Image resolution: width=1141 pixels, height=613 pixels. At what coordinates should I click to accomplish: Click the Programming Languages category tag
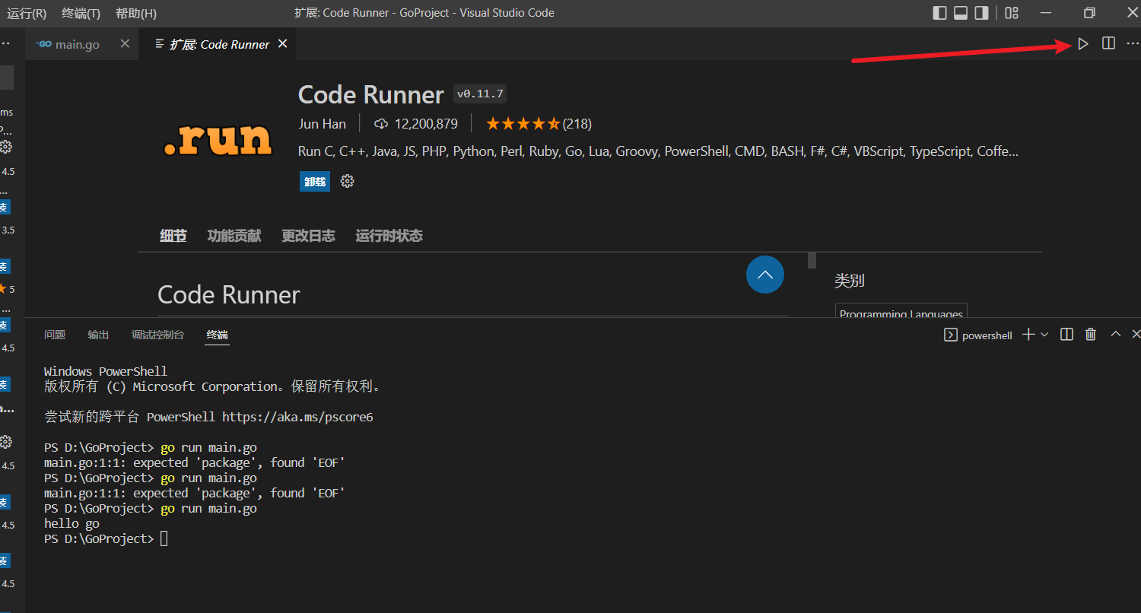coord(901,311)
